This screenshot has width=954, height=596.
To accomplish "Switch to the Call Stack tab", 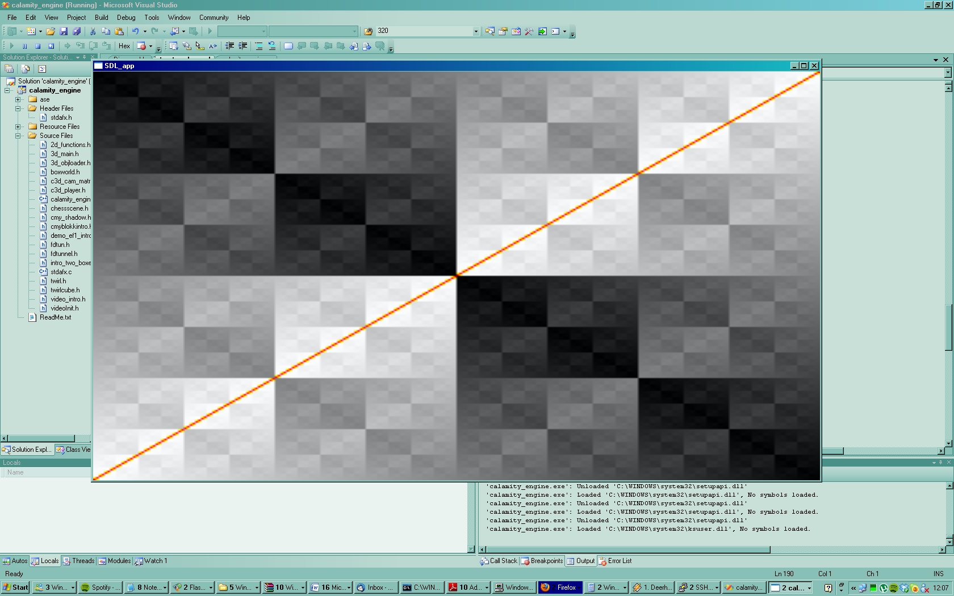I will point(499,561).
